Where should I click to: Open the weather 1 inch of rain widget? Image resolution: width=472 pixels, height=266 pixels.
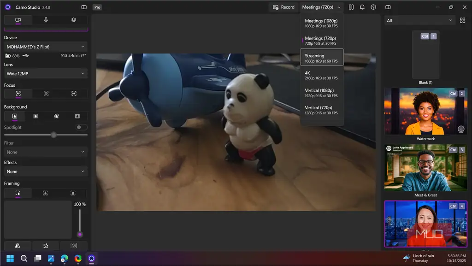[419, 258]
